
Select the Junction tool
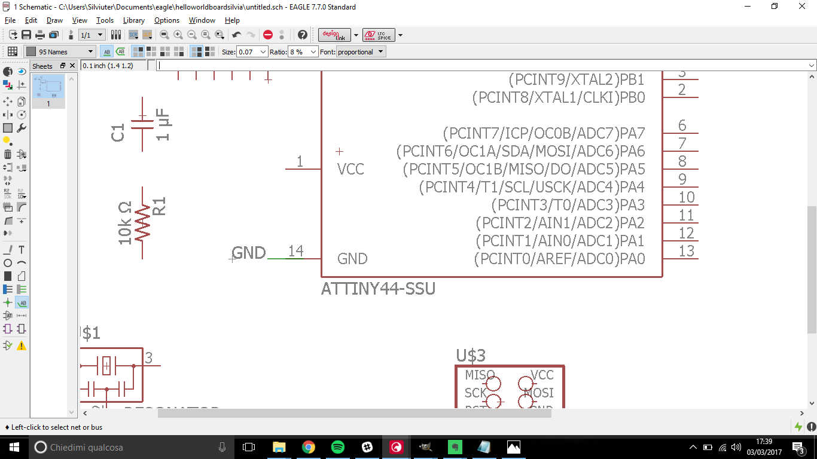[8, 303]
